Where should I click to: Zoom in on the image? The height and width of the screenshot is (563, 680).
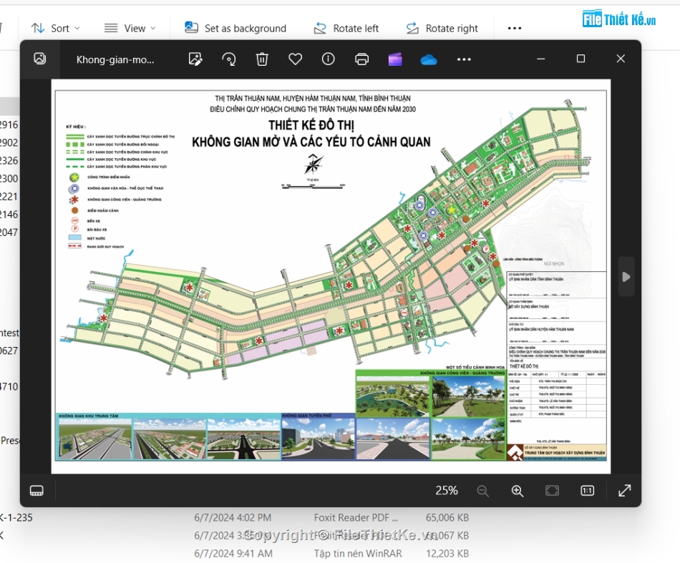tap(518, 491)
